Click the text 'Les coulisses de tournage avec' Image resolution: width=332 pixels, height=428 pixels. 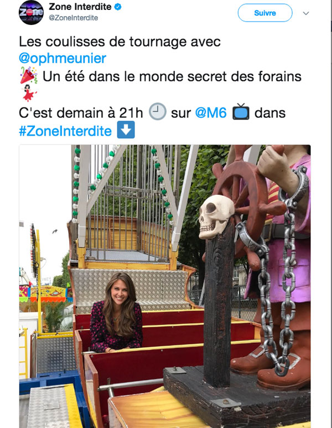coord(120,42)
